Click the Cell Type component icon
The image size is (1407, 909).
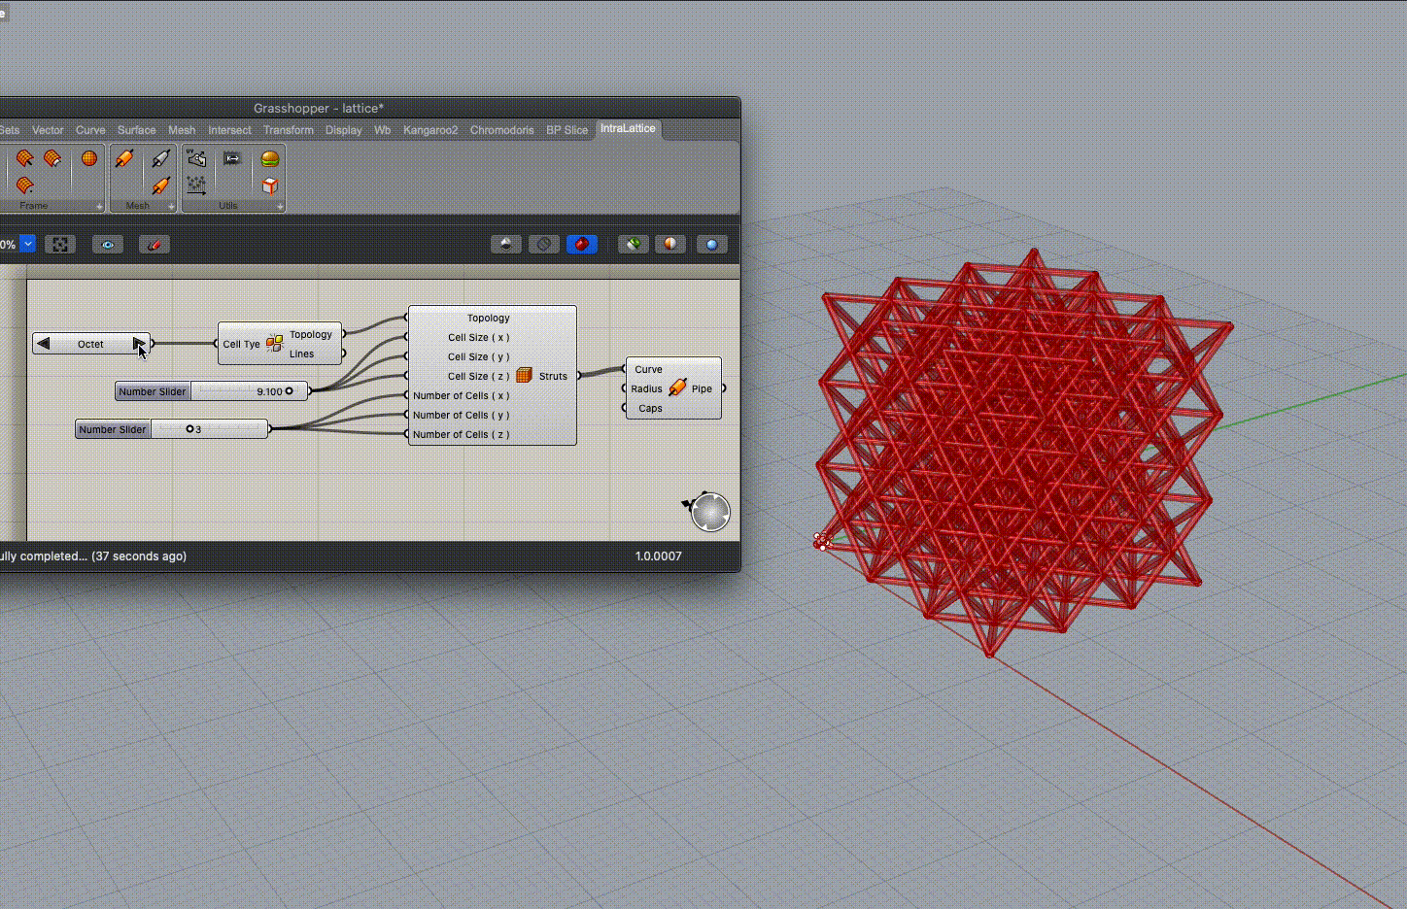pos(274,344)
